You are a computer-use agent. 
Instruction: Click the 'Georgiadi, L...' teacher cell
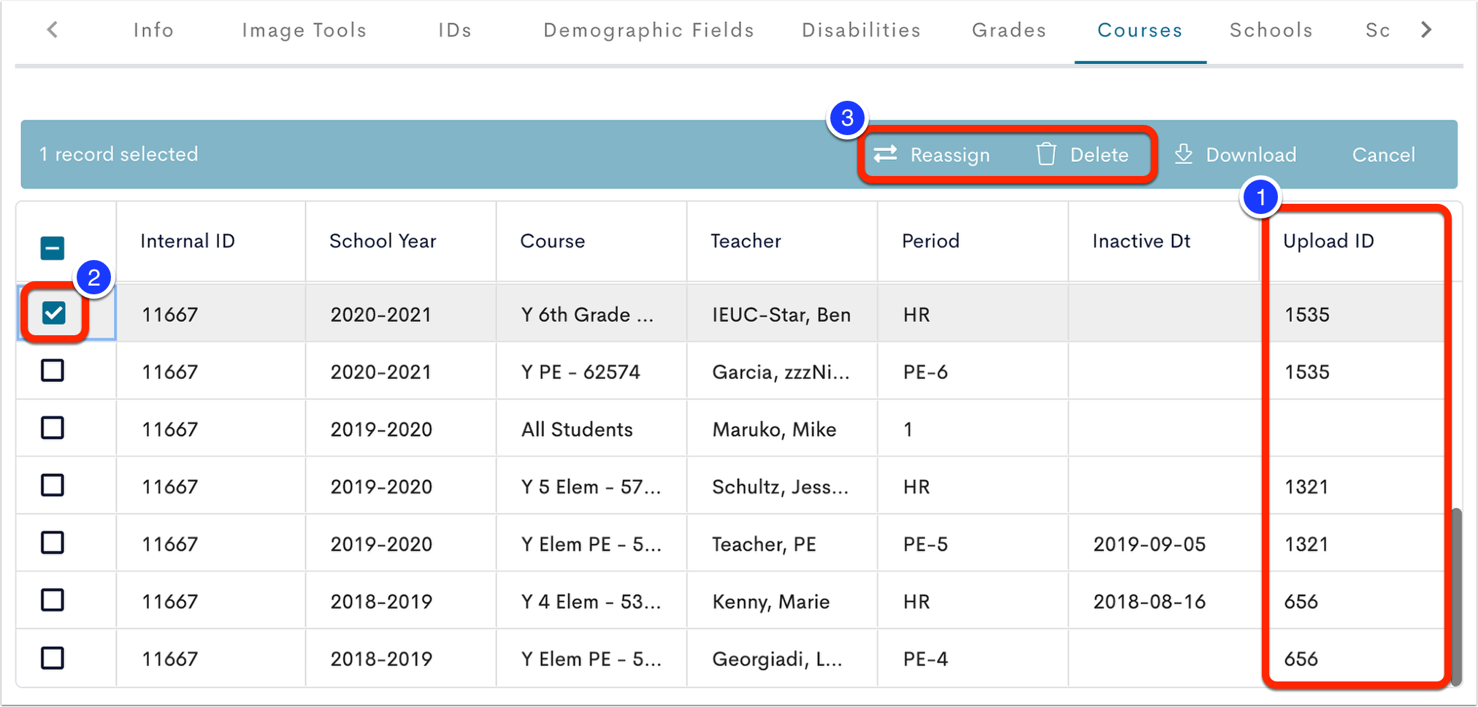(x=777, y=659)
